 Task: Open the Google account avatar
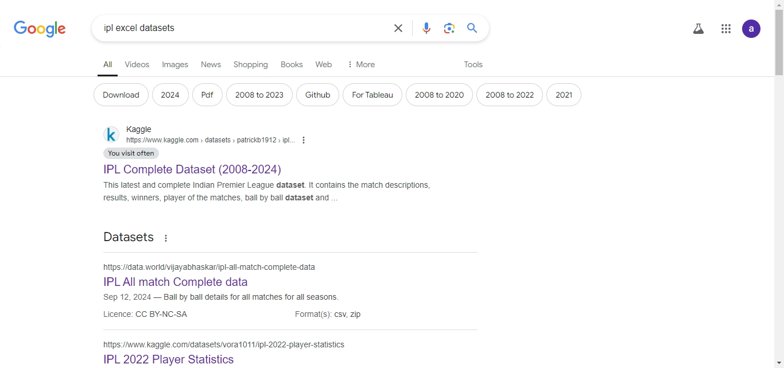pos(751,29)
